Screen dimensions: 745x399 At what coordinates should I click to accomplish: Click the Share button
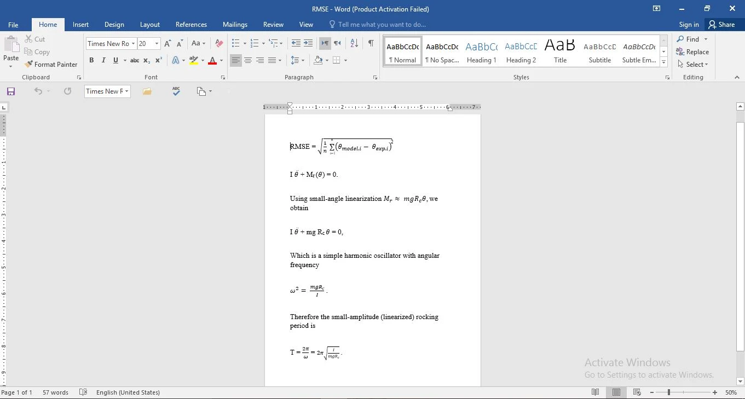pos(721,25)
